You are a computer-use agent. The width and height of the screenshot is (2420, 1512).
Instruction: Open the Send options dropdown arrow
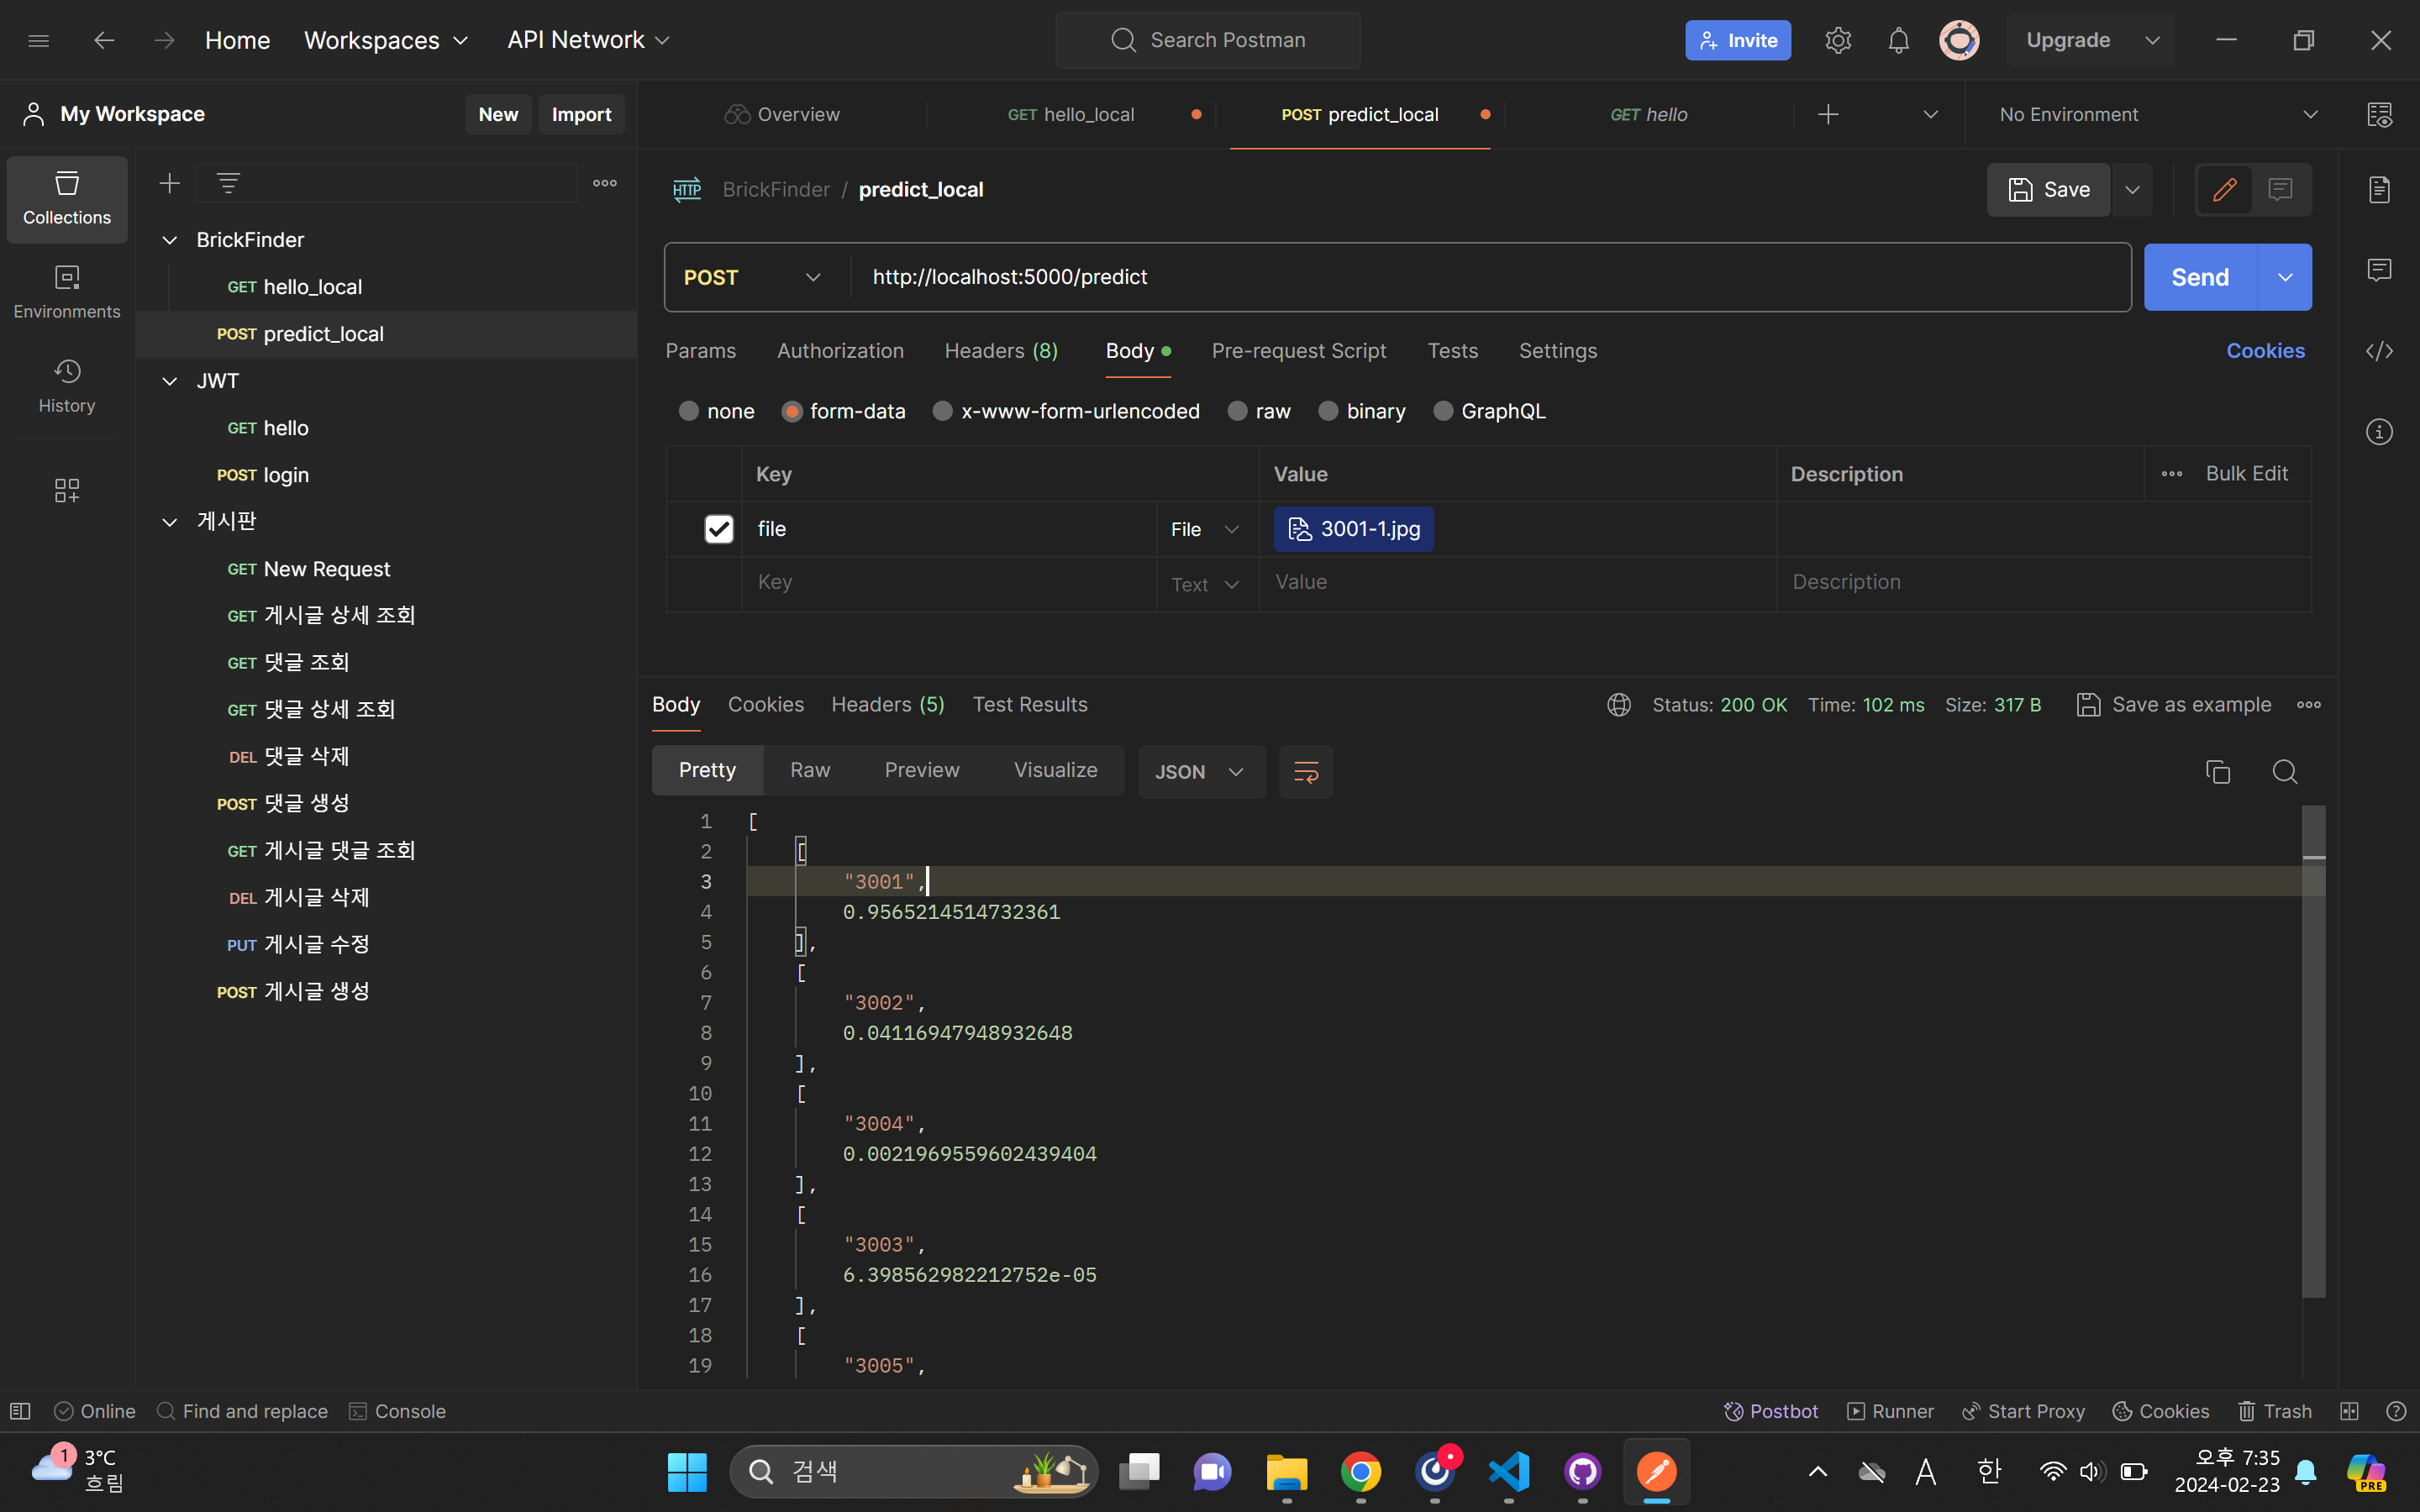2285,277
